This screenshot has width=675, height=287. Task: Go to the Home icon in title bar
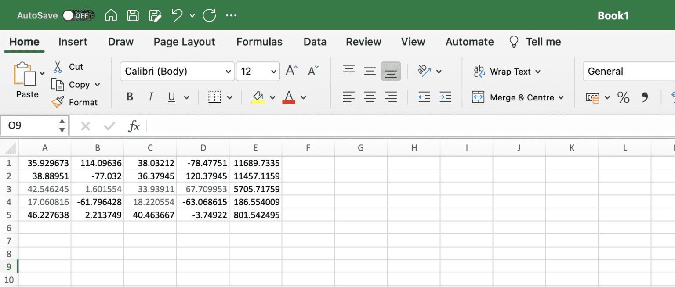click(x=111, y=16)
